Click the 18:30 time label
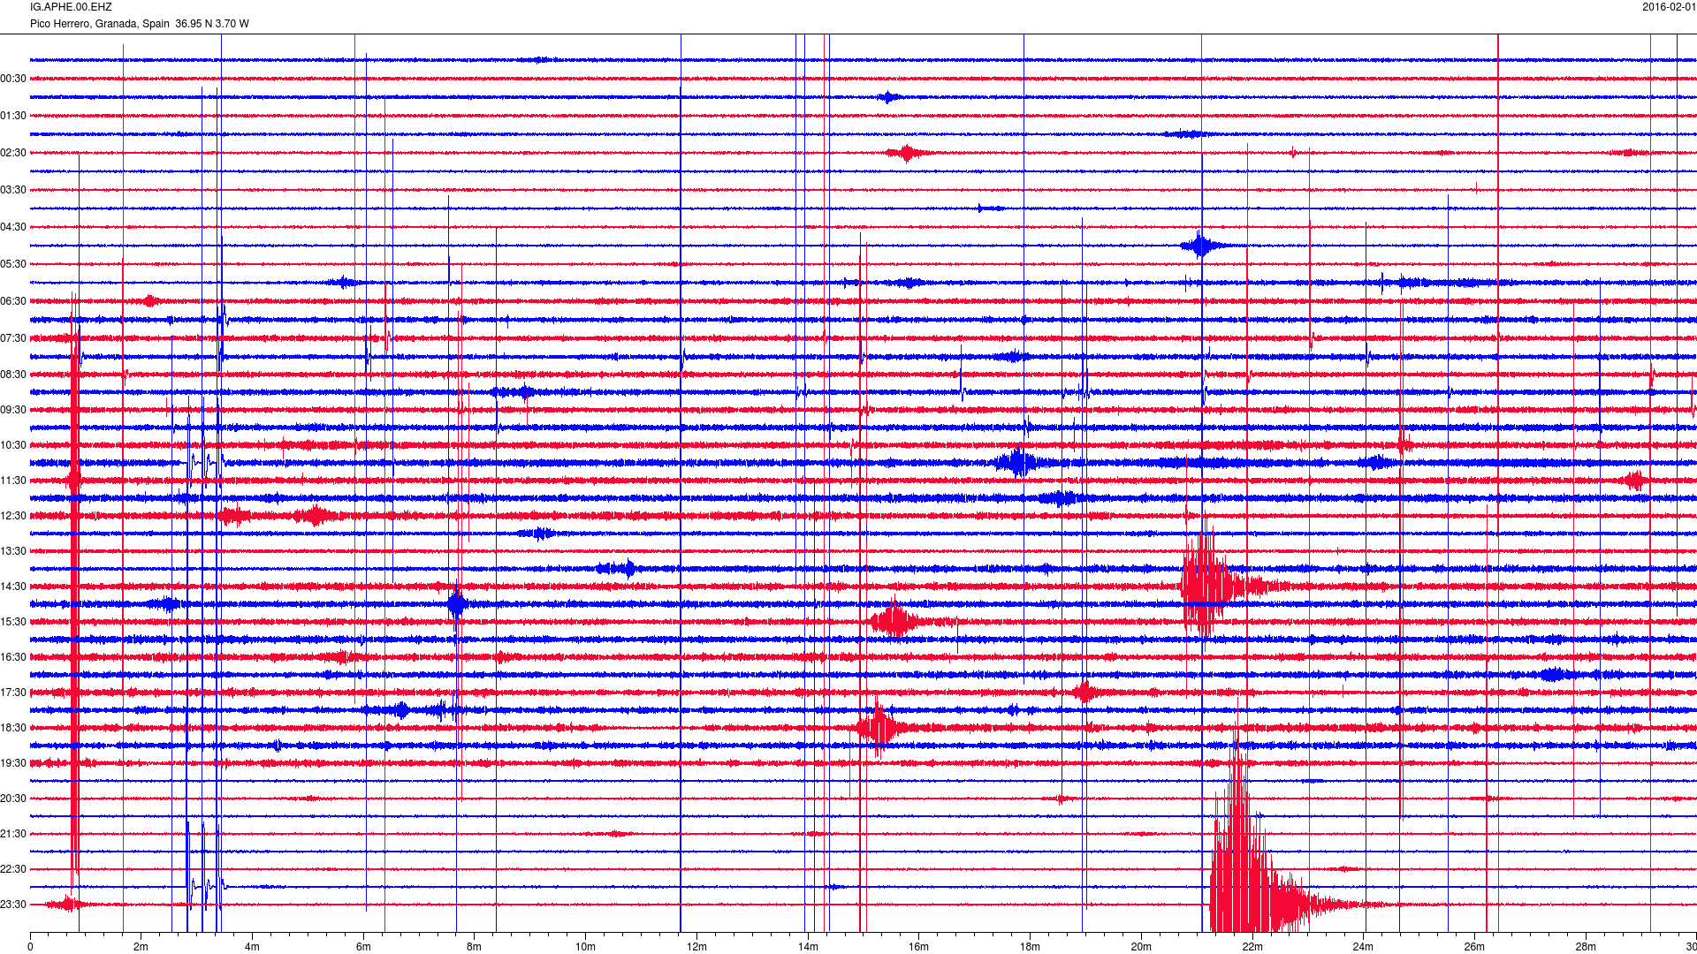Viewport: 1697px width, 954px height. pyautogui.click(x=13, y=728)
